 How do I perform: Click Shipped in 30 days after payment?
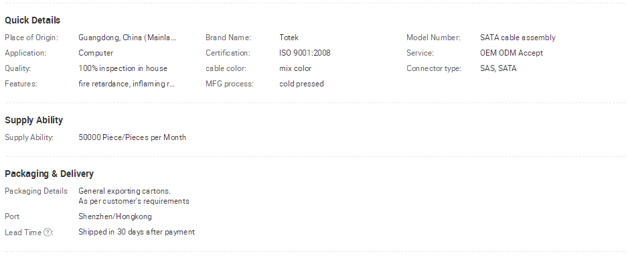137,232
